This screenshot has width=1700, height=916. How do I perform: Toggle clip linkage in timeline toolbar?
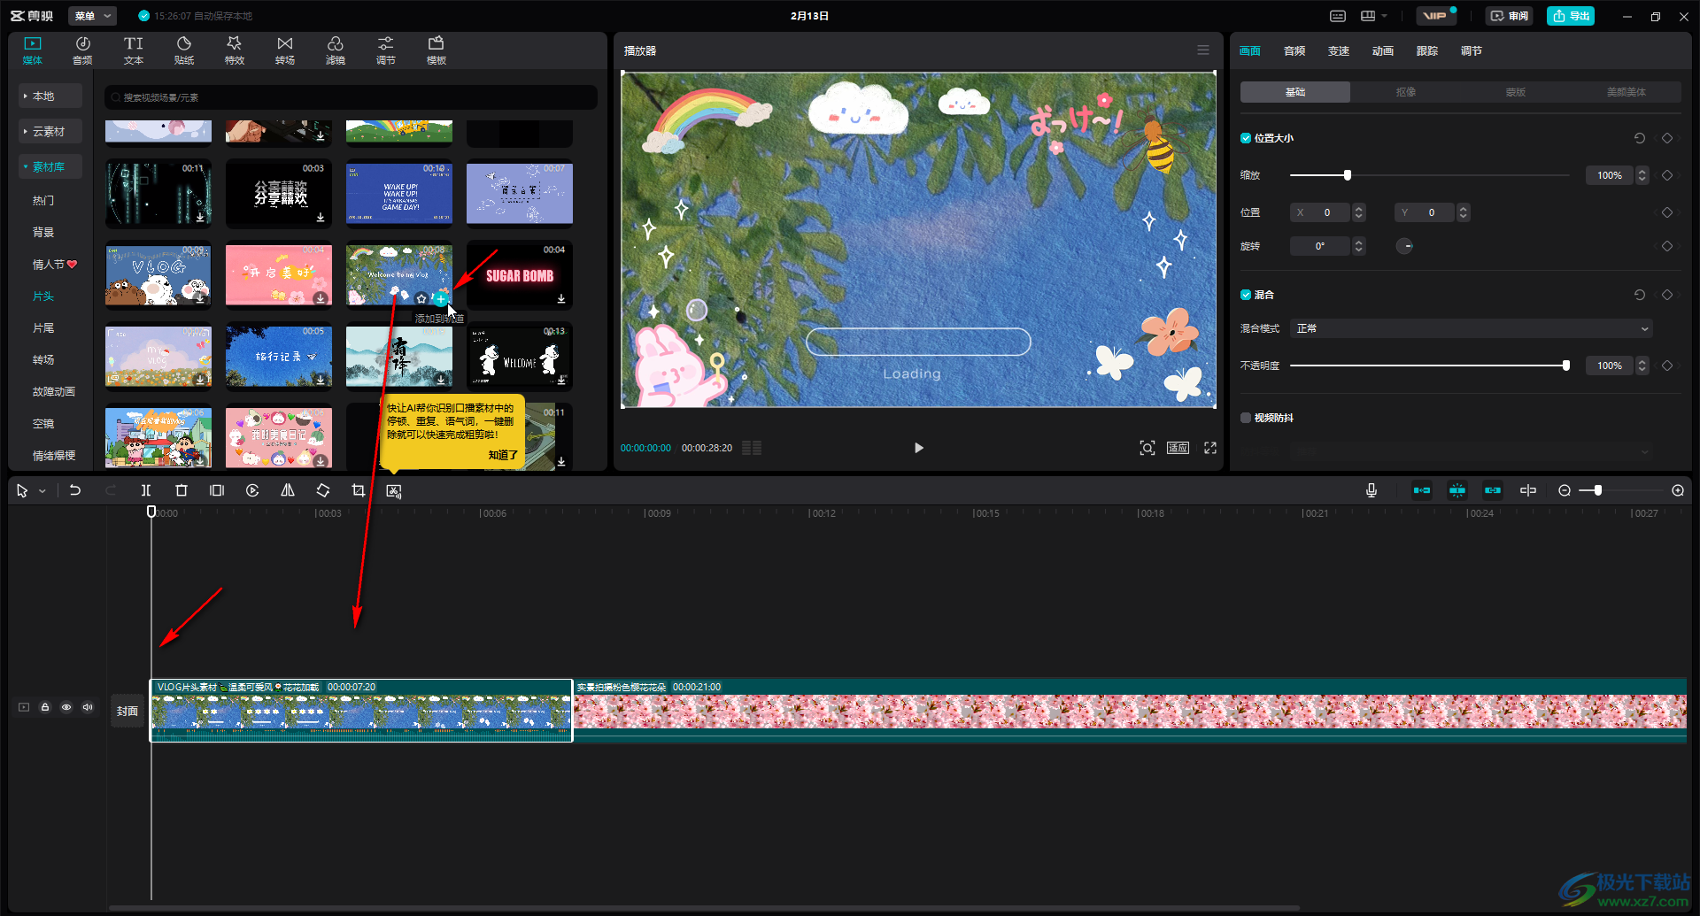coord(1493,490)
